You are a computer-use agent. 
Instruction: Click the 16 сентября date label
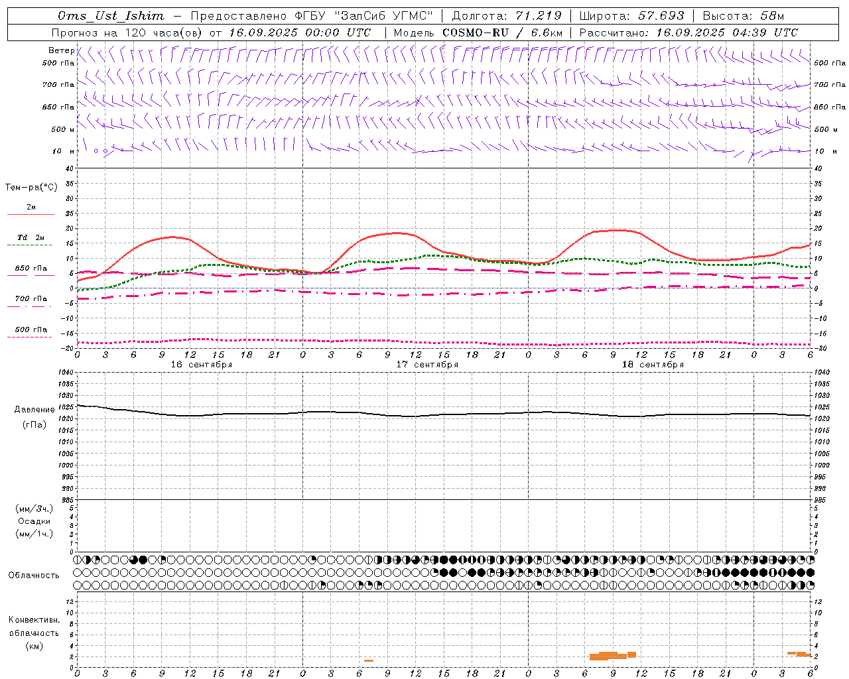click(x=201, y=365)
